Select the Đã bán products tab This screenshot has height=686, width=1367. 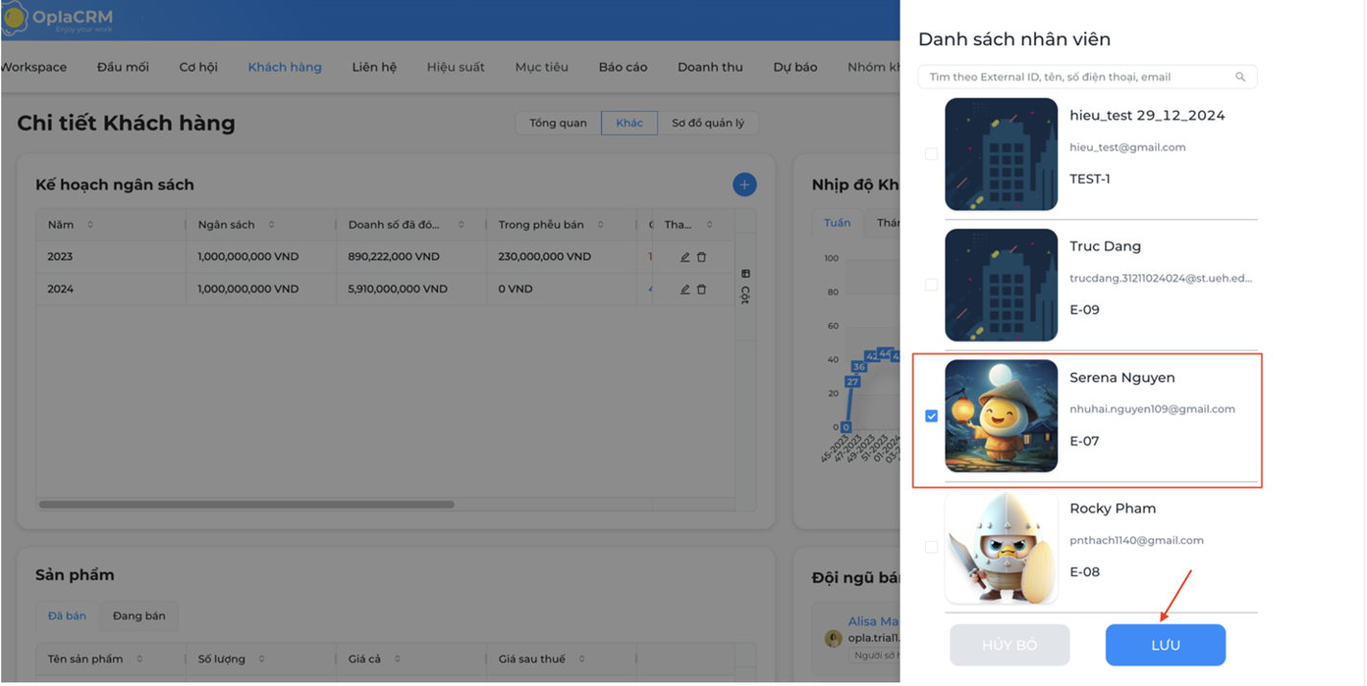point(67,616)
